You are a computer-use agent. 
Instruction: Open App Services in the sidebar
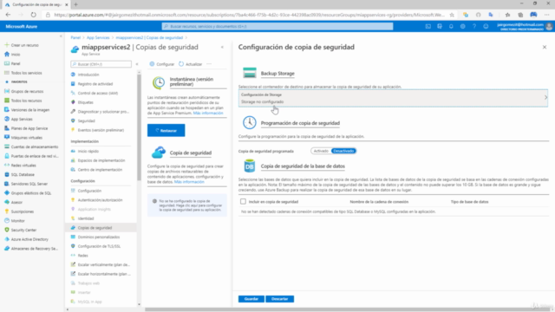pyautogui.click(x=22, y=119)
